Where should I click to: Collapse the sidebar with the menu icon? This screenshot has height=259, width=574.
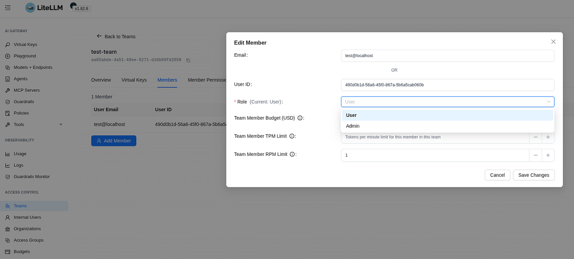click(8, 7)
